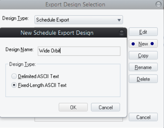Cancel the Export Design Selection window
164x128 pixels.
click(143, 117)
